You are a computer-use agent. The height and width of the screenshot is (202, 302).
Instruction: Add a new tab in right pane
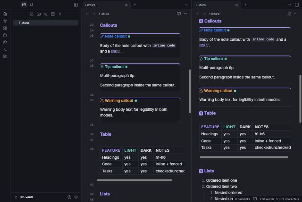pyautogui.click(x=245, y=5)
